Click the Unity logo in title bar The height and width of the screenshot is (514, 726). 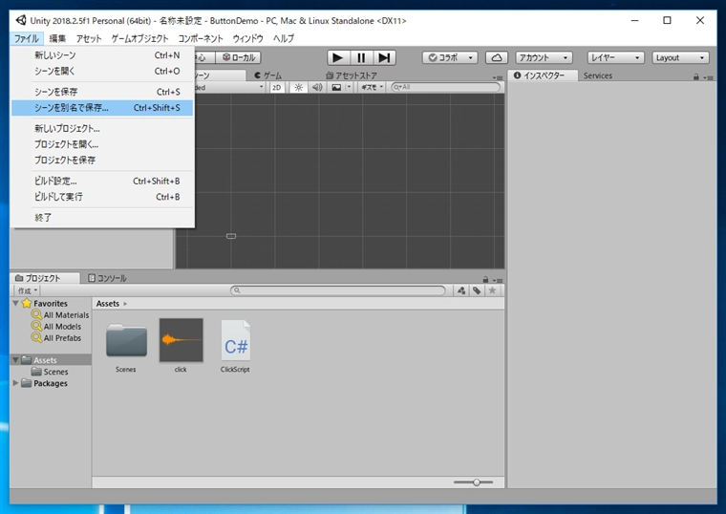click(21, 20)
